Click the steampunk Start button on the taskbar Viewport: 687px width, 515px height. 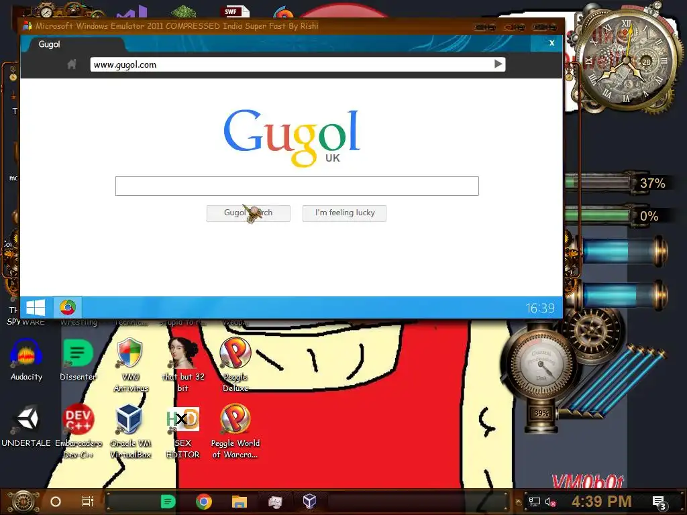click(23, 502)
